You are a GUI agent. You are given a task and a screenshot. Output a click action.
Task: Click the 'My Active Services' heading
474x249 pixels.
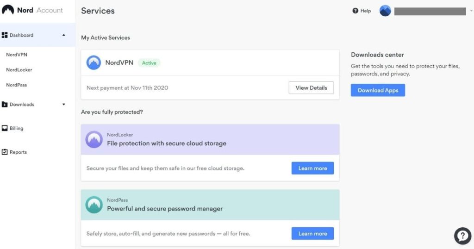click(x=106, y=37)
